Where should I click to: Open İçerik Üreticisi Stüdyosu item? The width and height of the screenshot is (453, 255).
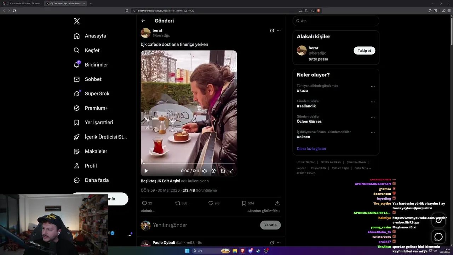(x=100, y=137)
